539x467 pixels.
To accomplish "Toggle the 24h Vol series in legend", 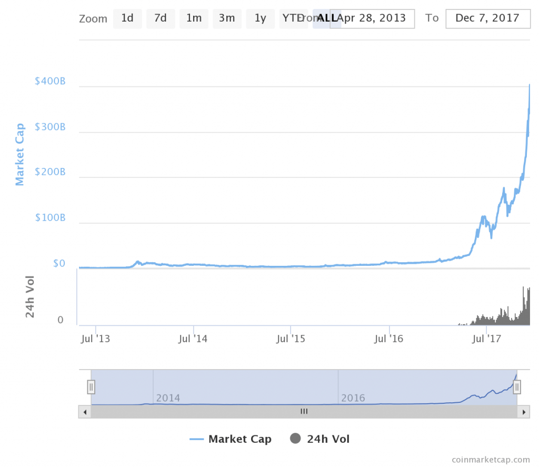I will (x=320, y=439).
